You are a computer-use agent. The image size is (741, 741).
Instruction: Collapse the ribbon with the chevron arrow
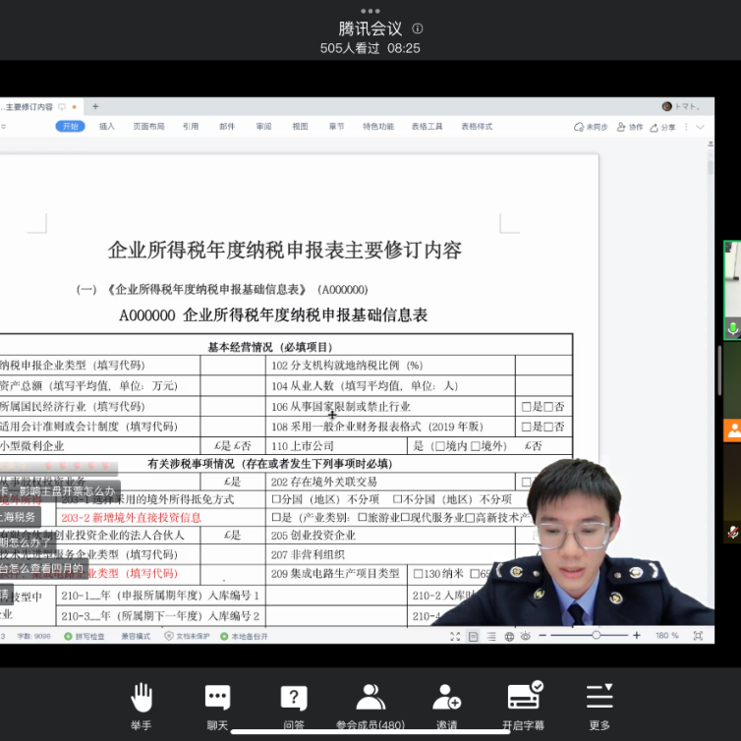[701, 127]
